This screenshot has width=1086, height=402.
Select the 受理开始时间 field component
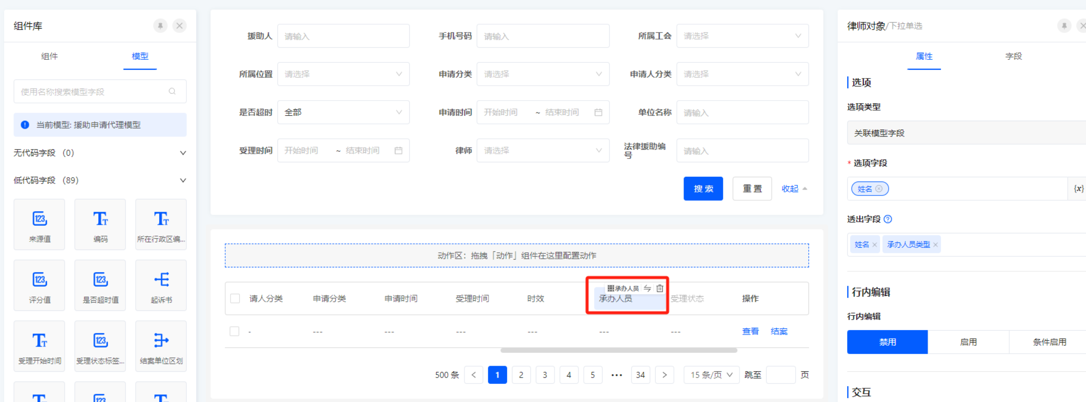40,346
